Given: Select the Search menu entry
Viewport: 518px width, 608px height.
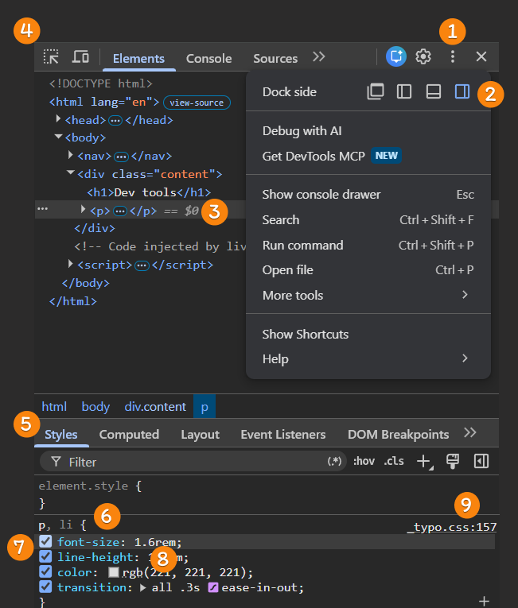Looking at the screenshot, I should point(368,220).
